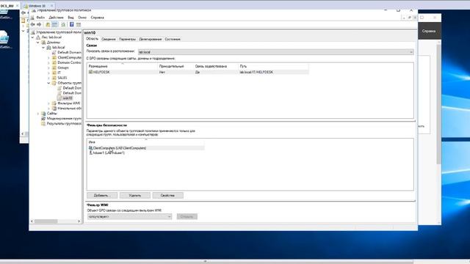Click the SALES OU folder icon
The width and height of the screenshot is (470, 264).
tap(54, 78)
